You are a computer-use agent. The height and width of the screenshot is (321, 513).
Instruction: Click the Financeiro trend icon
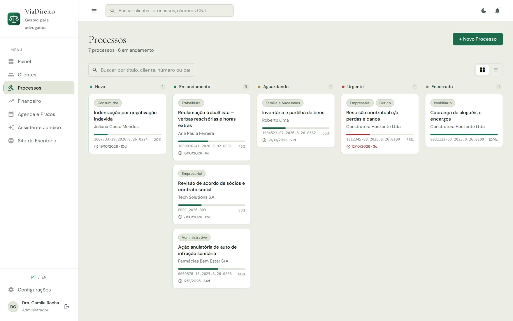click(x=11, y=101)
